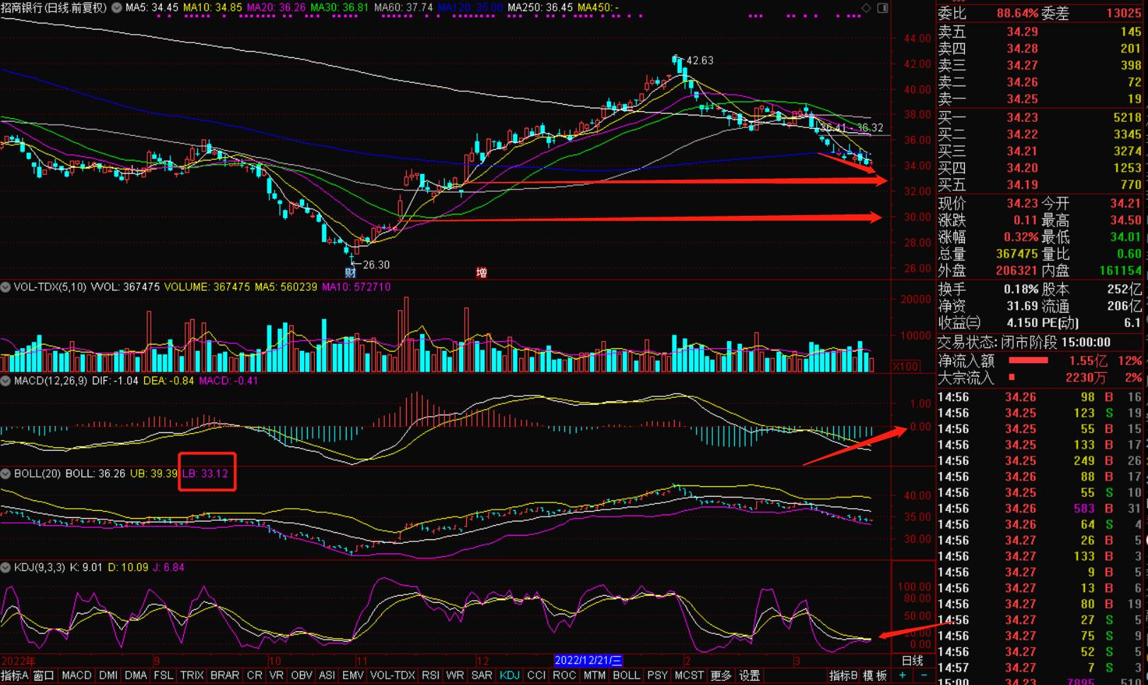Select the SAR indicator tab

click(482, 676)
